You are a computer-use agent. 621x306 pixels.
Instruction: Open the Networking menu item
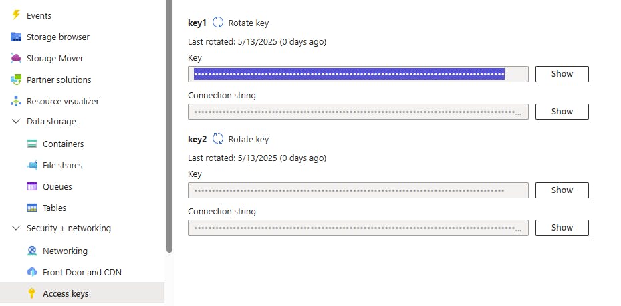pyautogui.click(x=65, y=251)
